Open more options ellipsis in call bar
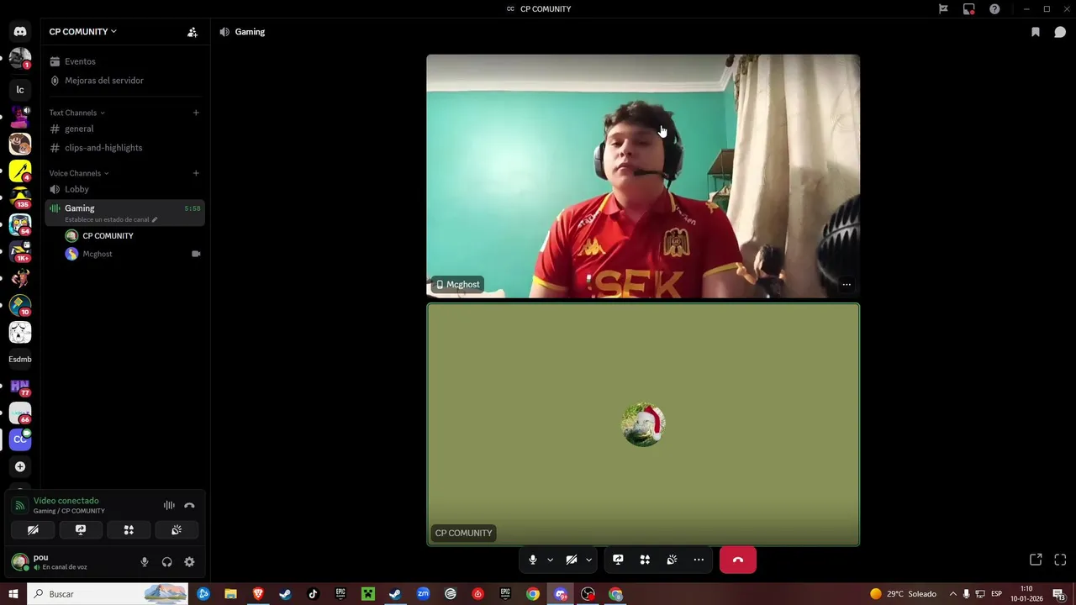The image size is (1076, 605). (x=699, y=560)
